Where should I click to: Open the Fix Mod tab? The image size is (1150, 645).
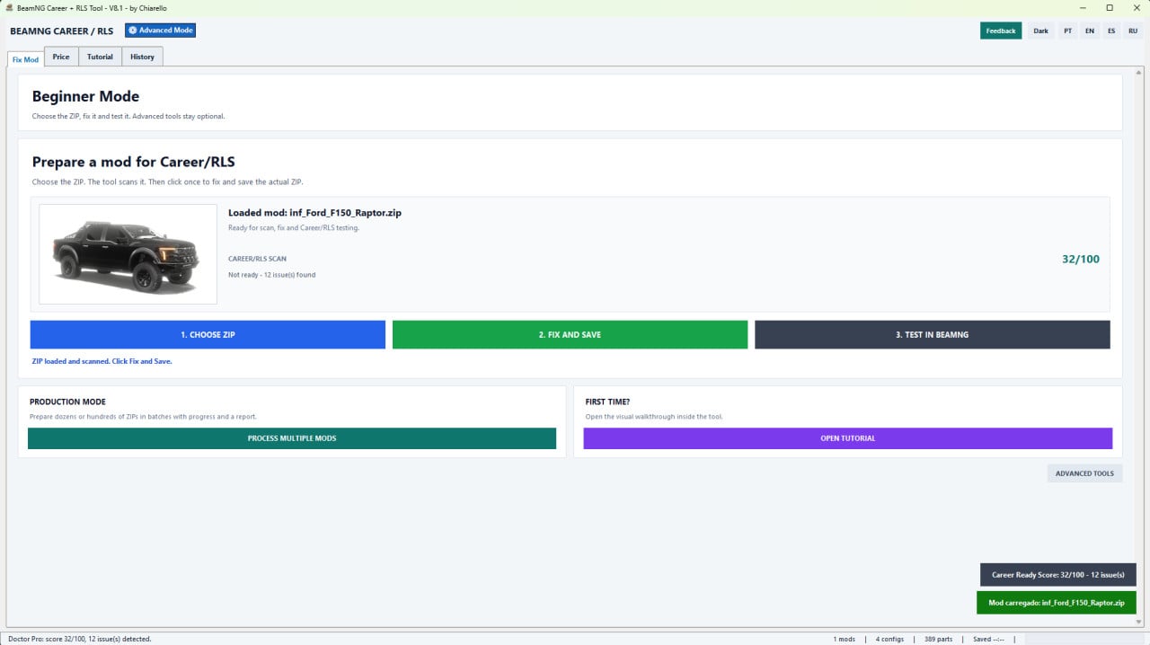pos(25,59)
